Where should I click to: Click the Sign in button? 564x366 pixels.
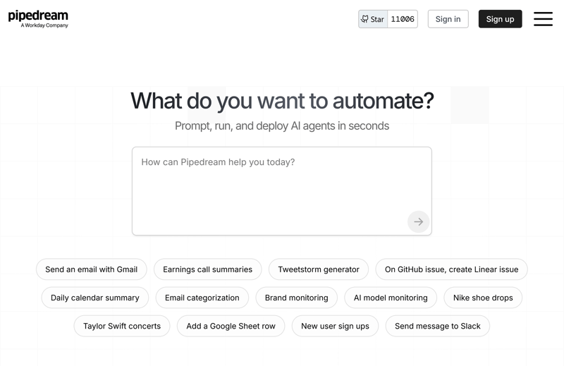448,19
